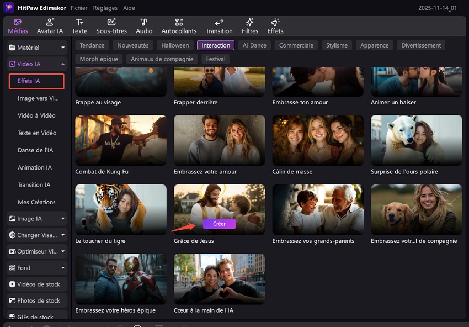Expand the Matériel sidebar section
Screen dimensions: 469x327
pyautogui.click(x=37, y=48)
